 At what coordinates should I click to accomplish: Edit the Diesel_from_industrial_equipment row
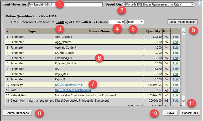(175, 101)
